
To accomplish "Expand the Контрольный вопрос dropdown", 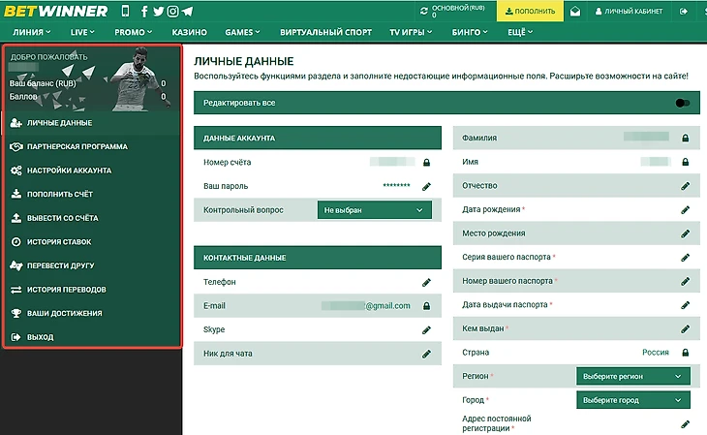I will pyautogui.click(x=374, y=209).
